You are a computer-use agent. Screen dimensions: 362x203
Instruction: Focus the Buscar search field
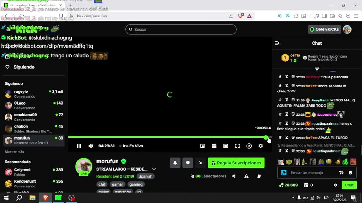pos(181,29)
